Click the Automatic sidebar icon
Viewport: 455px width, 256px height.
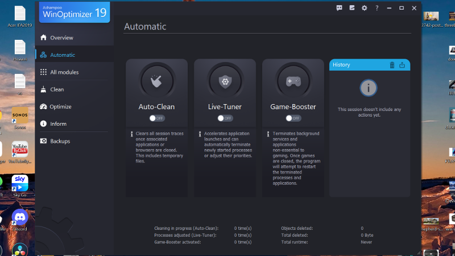pyautogui.click(x=44, y=55)
